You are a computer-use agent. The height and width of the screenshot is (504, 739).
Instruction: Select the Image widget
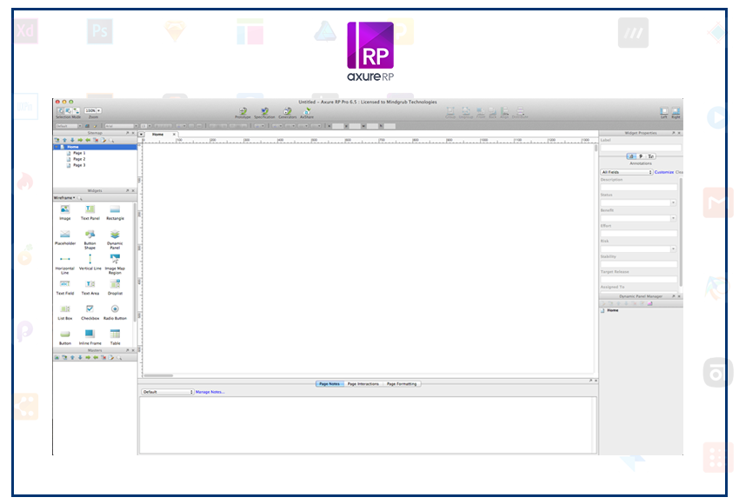pos(65,212)
